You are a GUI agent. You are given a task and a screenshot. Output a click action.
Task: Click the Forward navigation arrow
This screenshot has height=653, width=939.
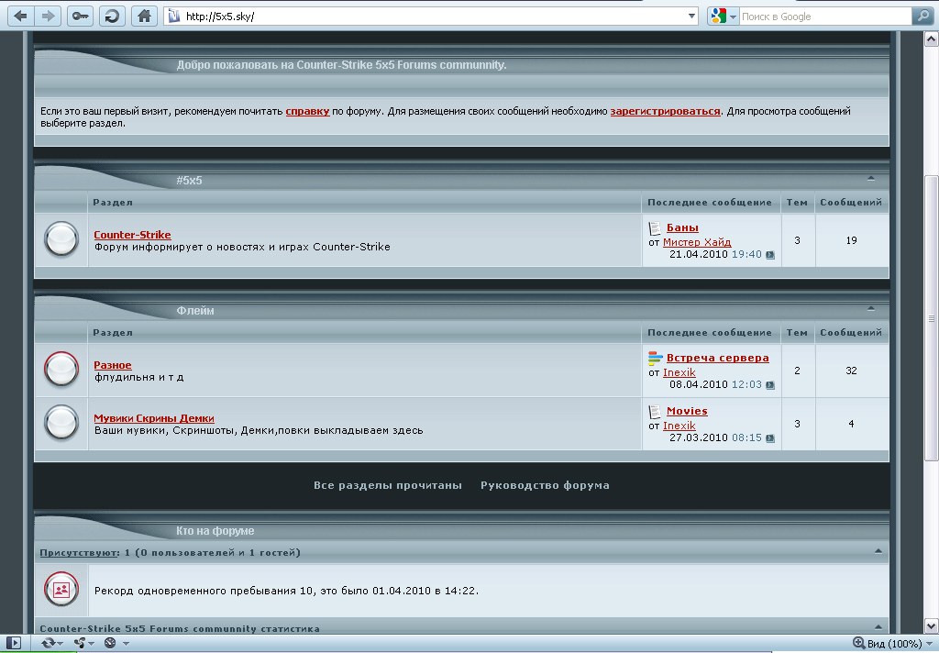pyautogui.click(x=49, y=17)
